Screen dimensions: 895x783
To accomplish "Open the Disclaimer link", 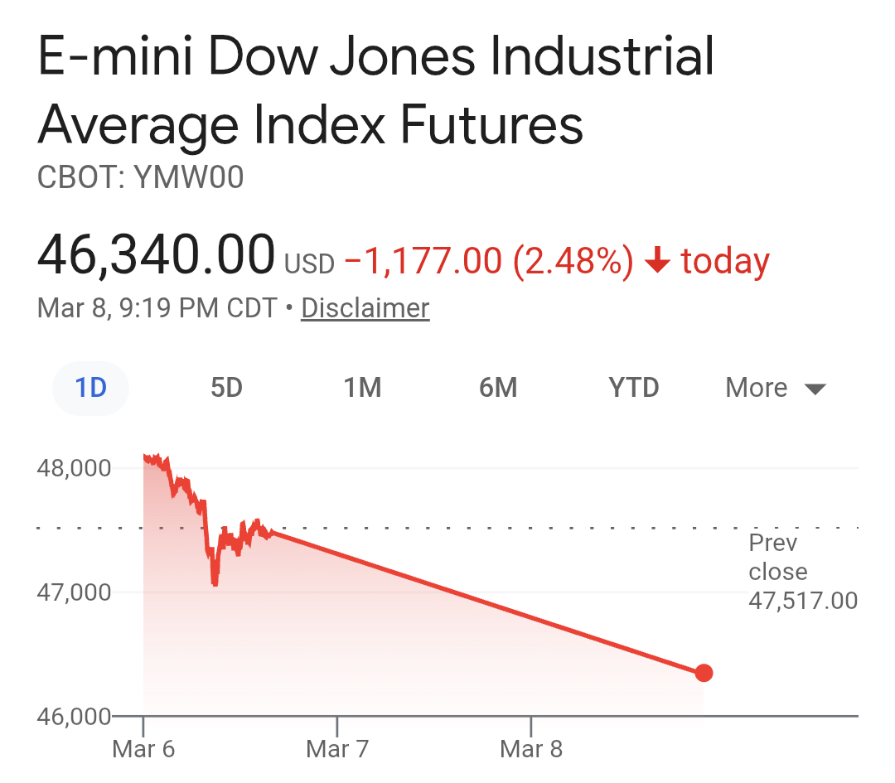I will tap(365, 308).
